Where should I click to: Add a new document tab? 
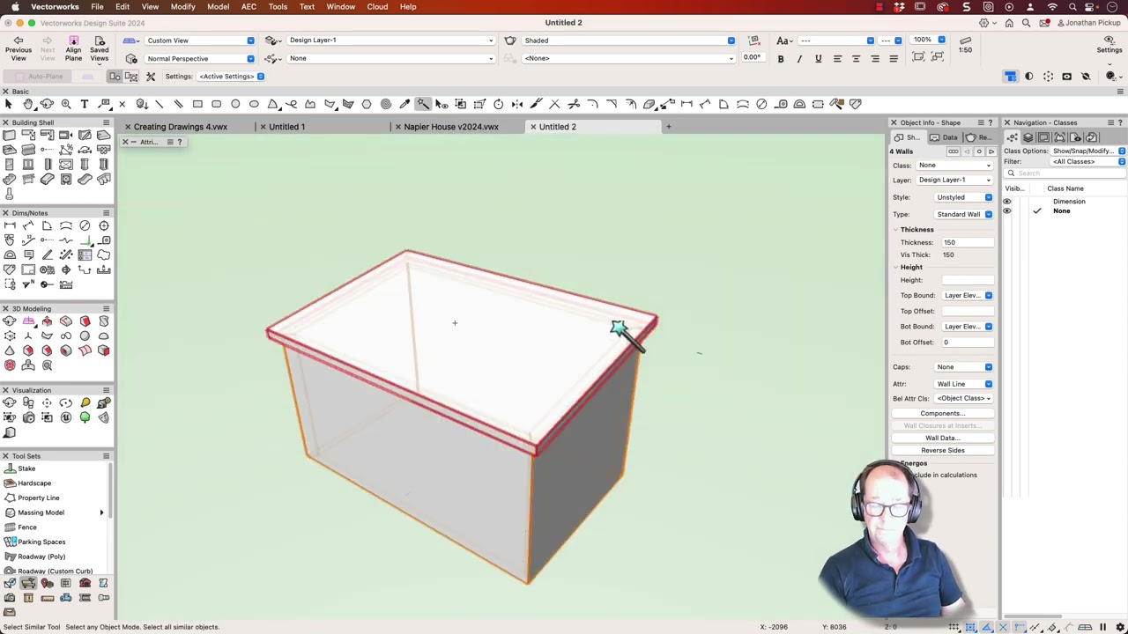tap(668, 127)
